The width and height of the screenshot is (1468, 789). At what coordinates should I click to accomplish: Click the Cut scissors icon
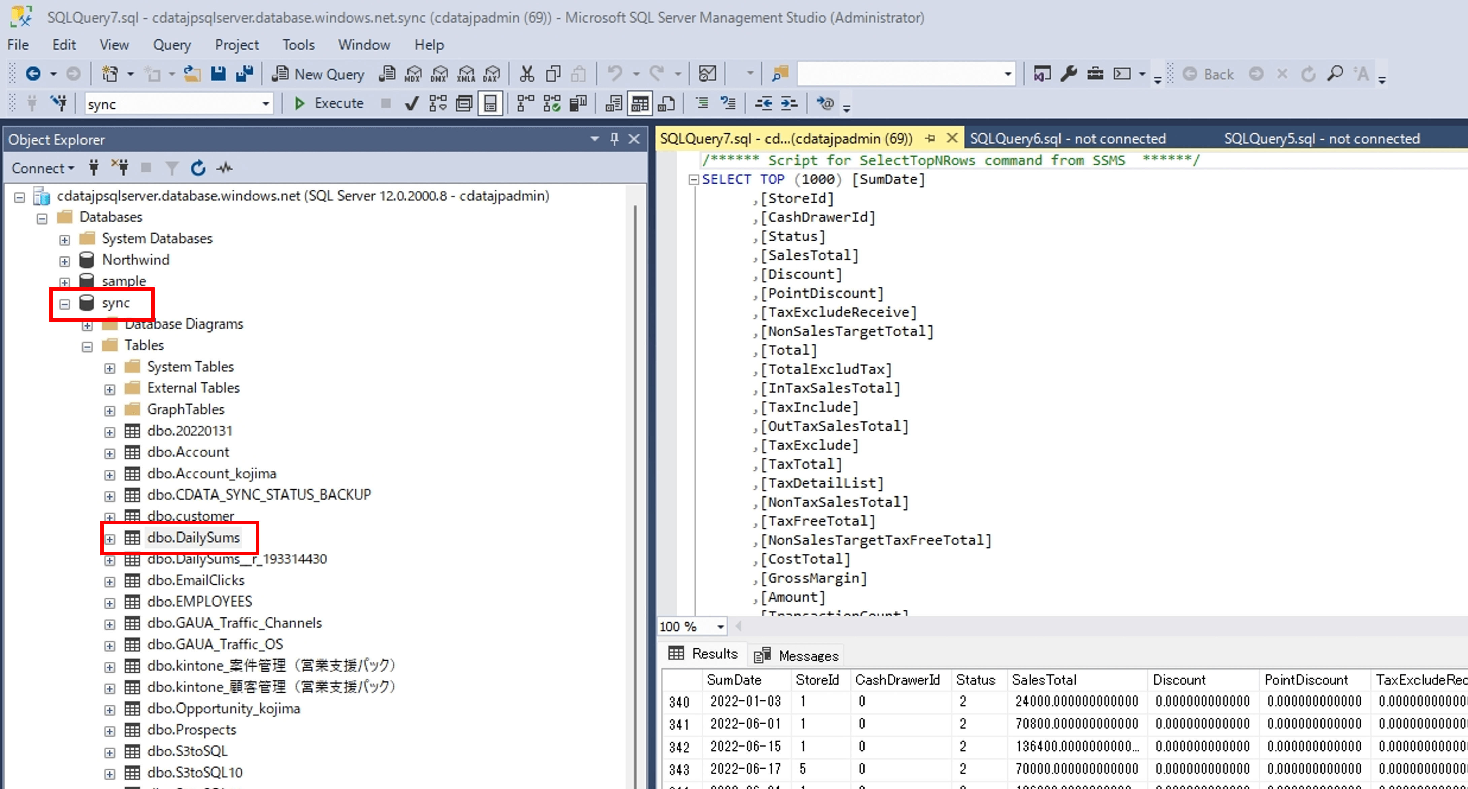(527, 74)
